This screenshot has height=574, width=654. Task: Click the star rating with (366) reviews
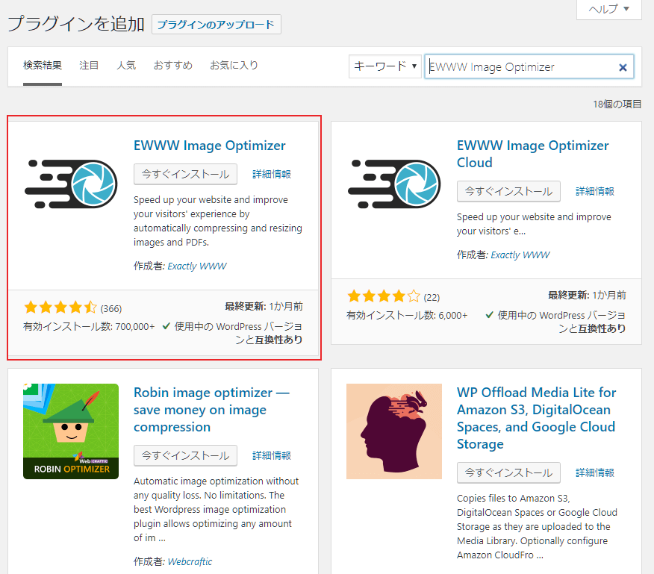[73, 308]
